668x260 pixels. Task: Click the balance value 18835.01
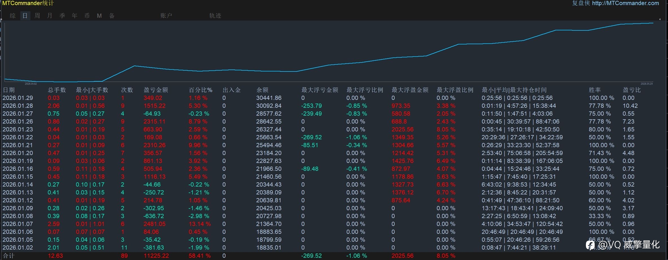coord(269,248)
